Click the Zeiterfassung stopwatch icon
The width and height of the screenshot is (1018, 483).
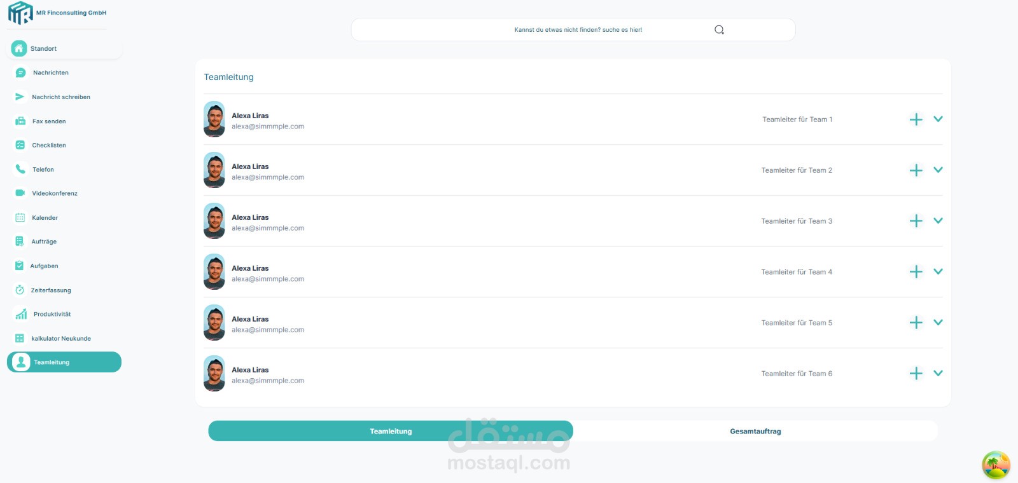[20, 290]
